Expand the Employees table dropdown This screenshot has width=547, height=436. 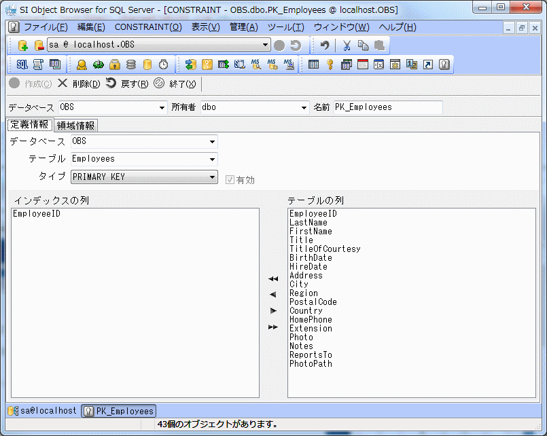click(x=212, y=159)
